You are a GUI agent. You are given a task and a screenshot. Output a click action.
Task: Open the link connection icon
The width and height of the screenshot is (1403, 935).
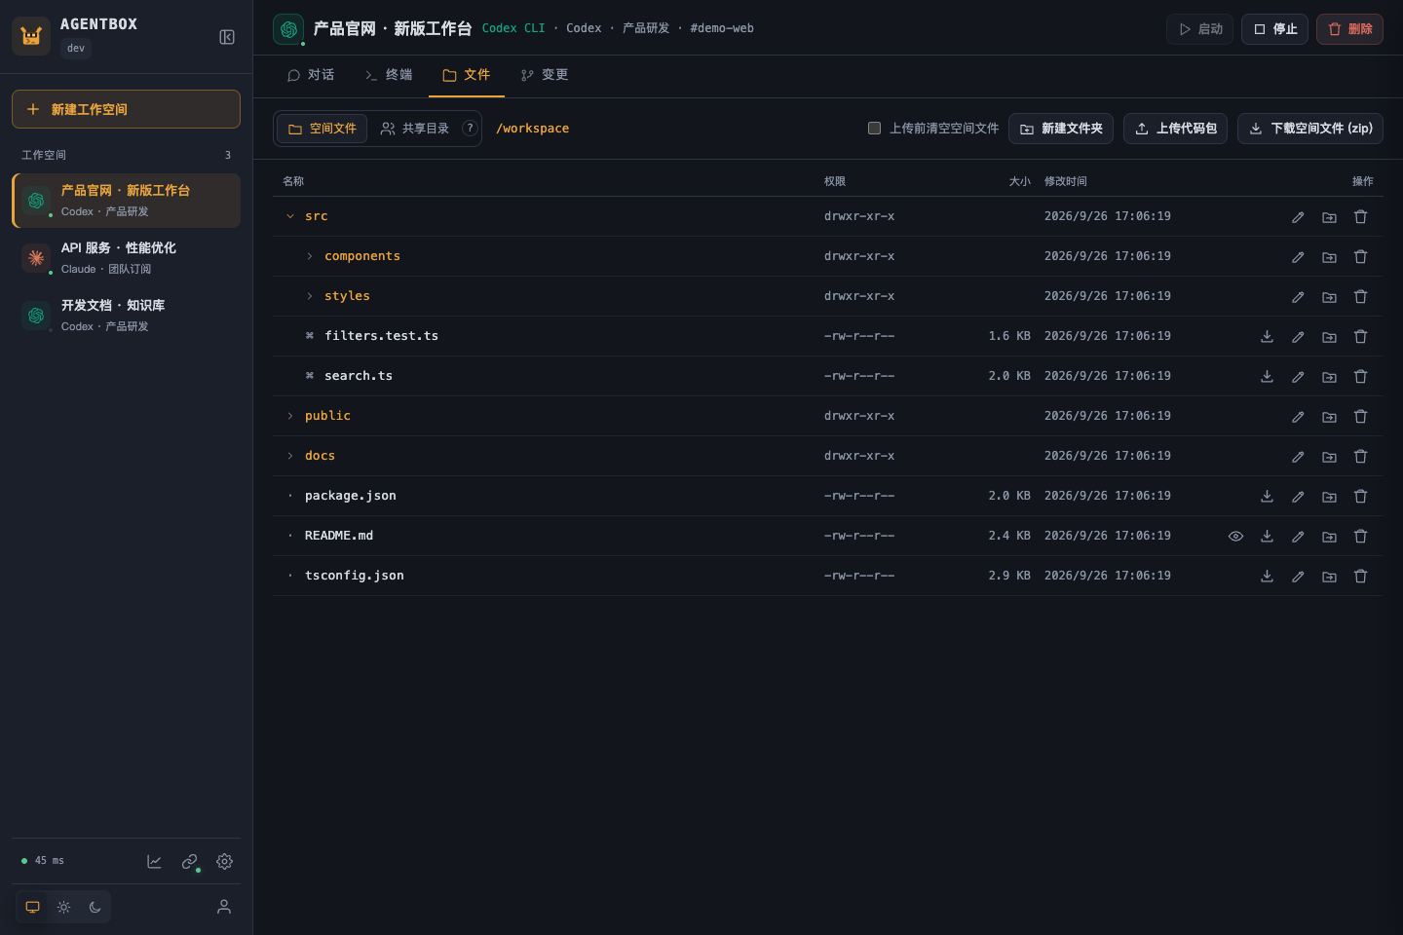pos(189,861)
